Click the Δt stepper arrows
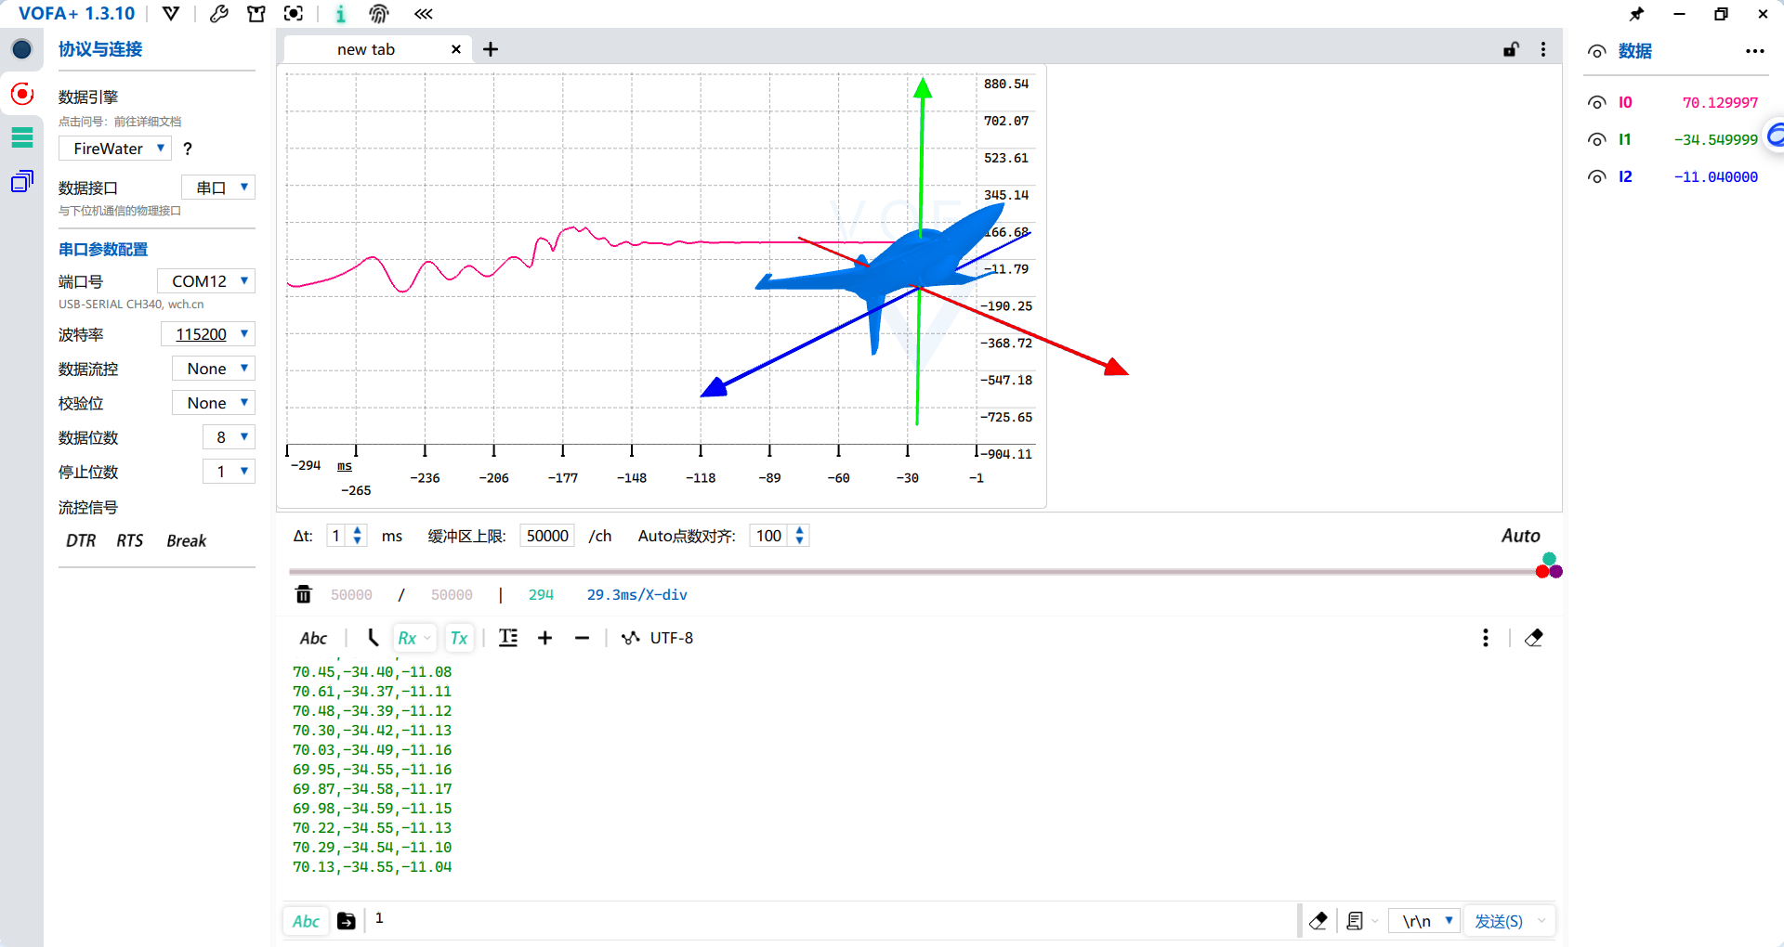 click(358, 536)
